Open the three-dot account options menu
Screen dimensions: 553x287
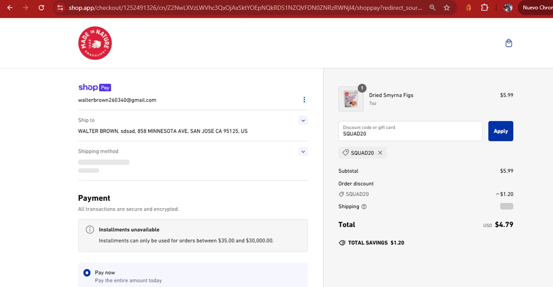click(x=304, y=100)
